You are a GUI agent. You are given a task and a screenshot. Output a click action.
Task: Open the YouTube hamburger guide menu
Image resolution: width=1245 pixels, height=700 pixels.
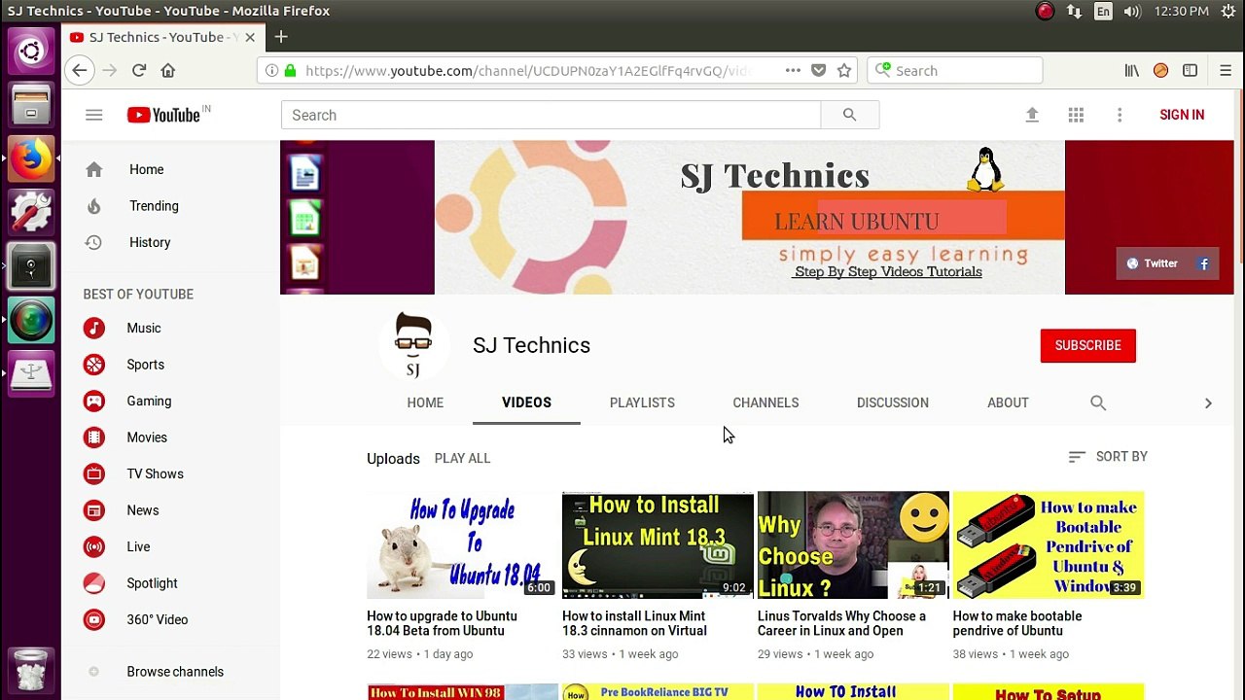(93, 115)
